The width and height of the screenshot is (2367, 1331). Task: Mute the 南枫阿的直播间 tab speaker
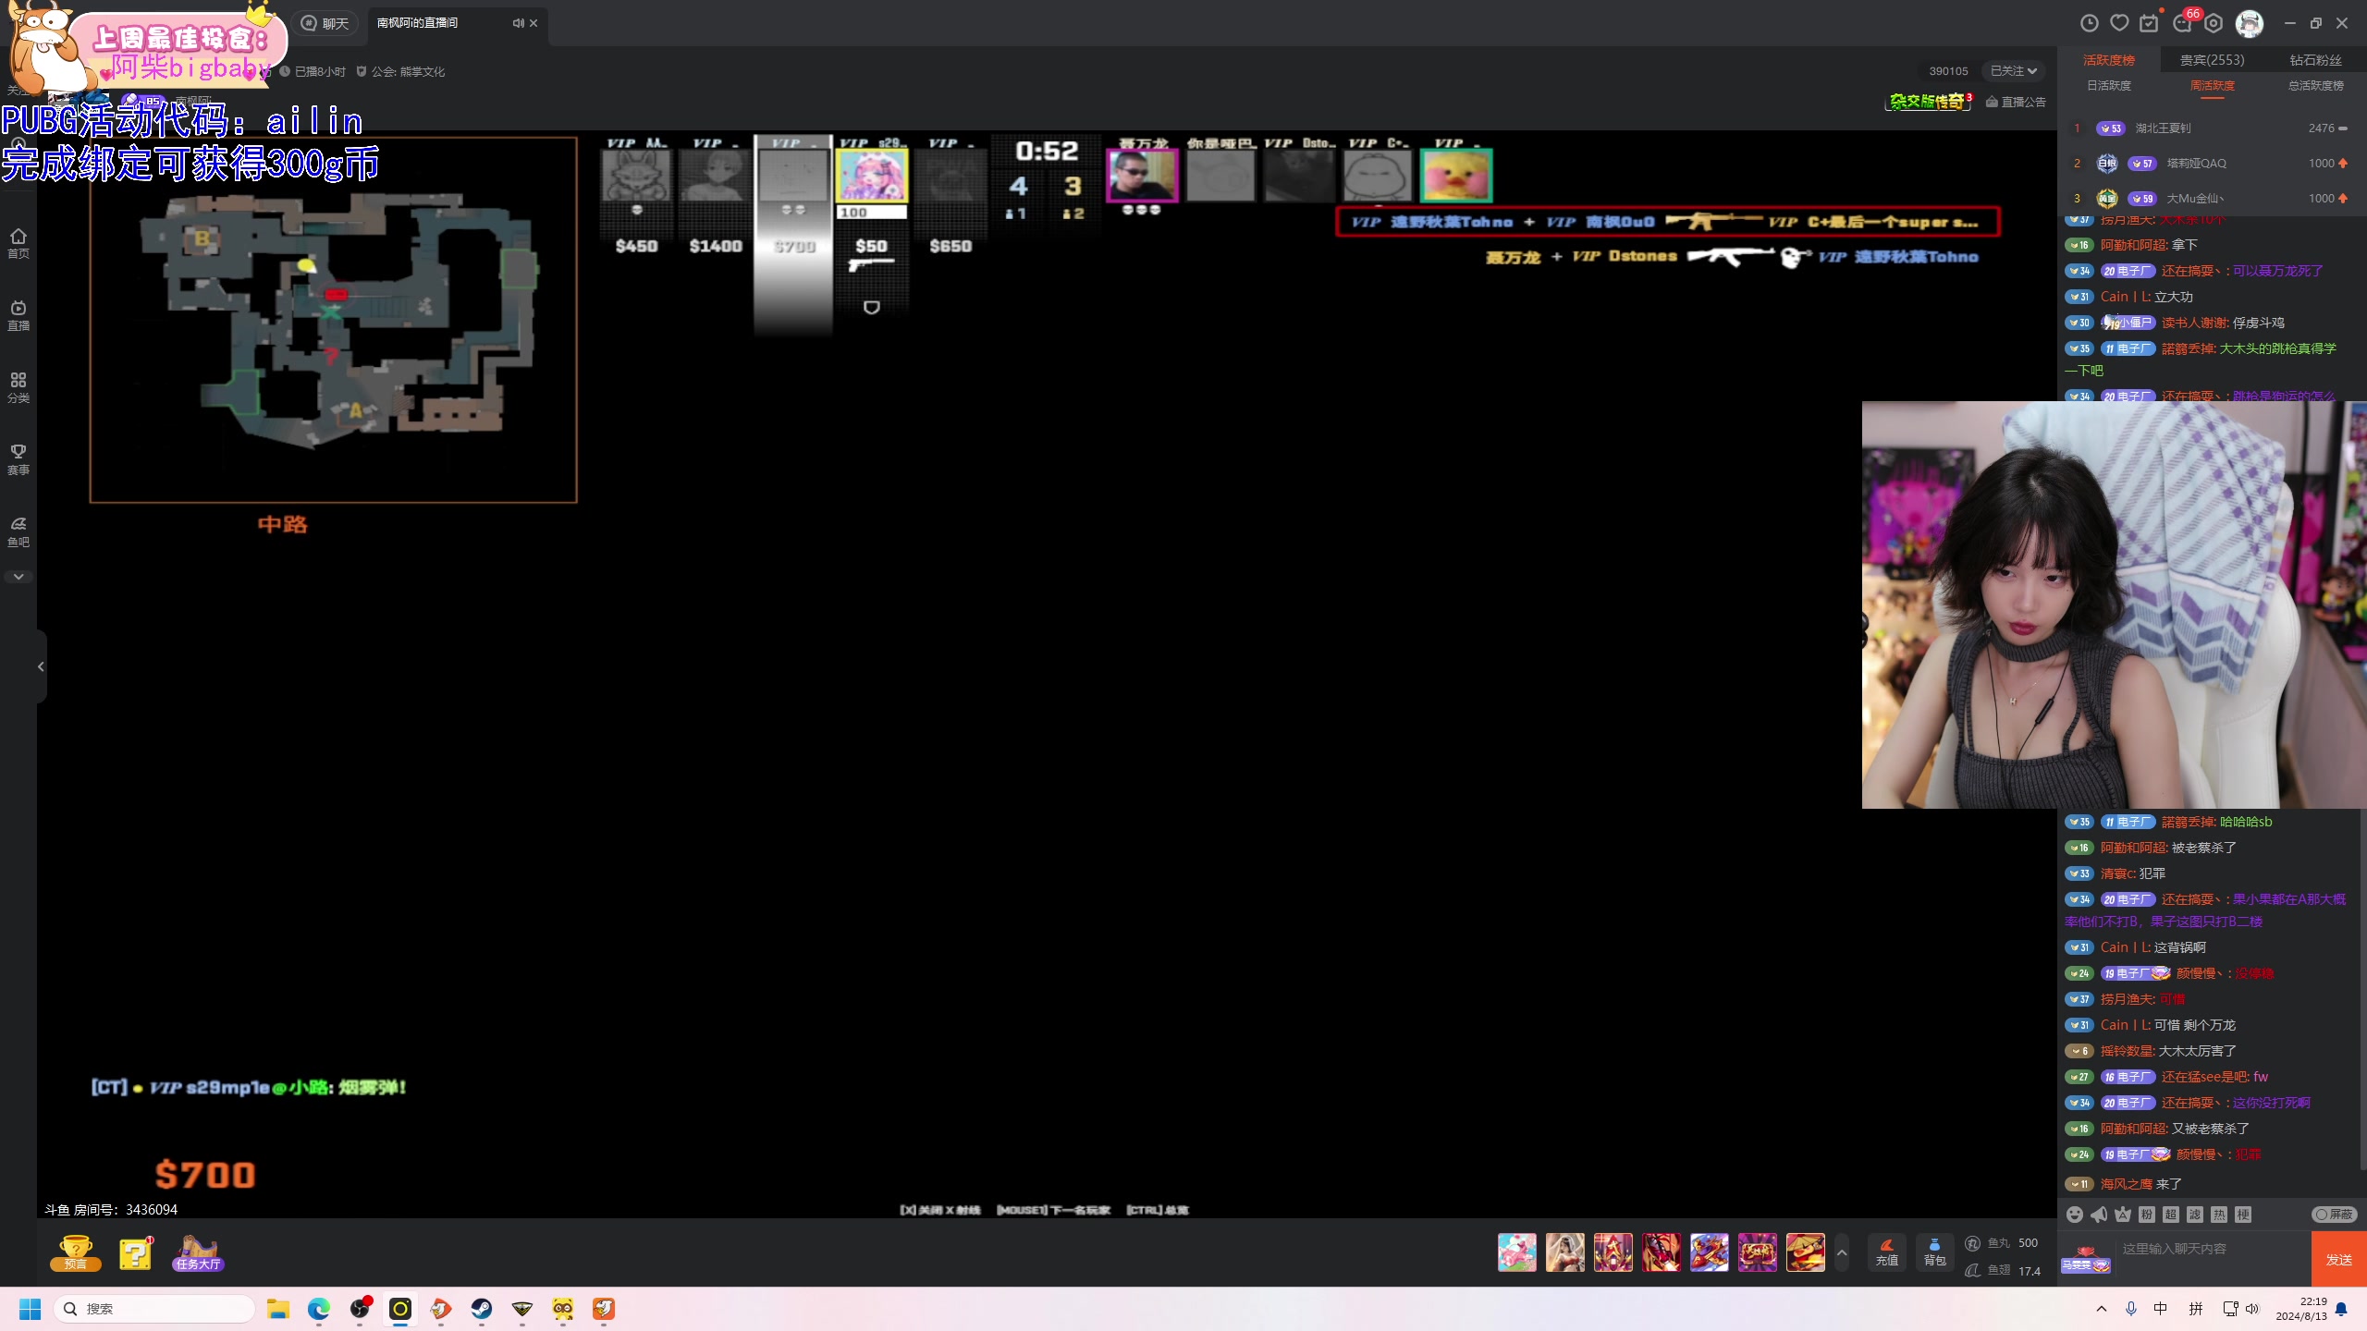(x=518, y=23)
